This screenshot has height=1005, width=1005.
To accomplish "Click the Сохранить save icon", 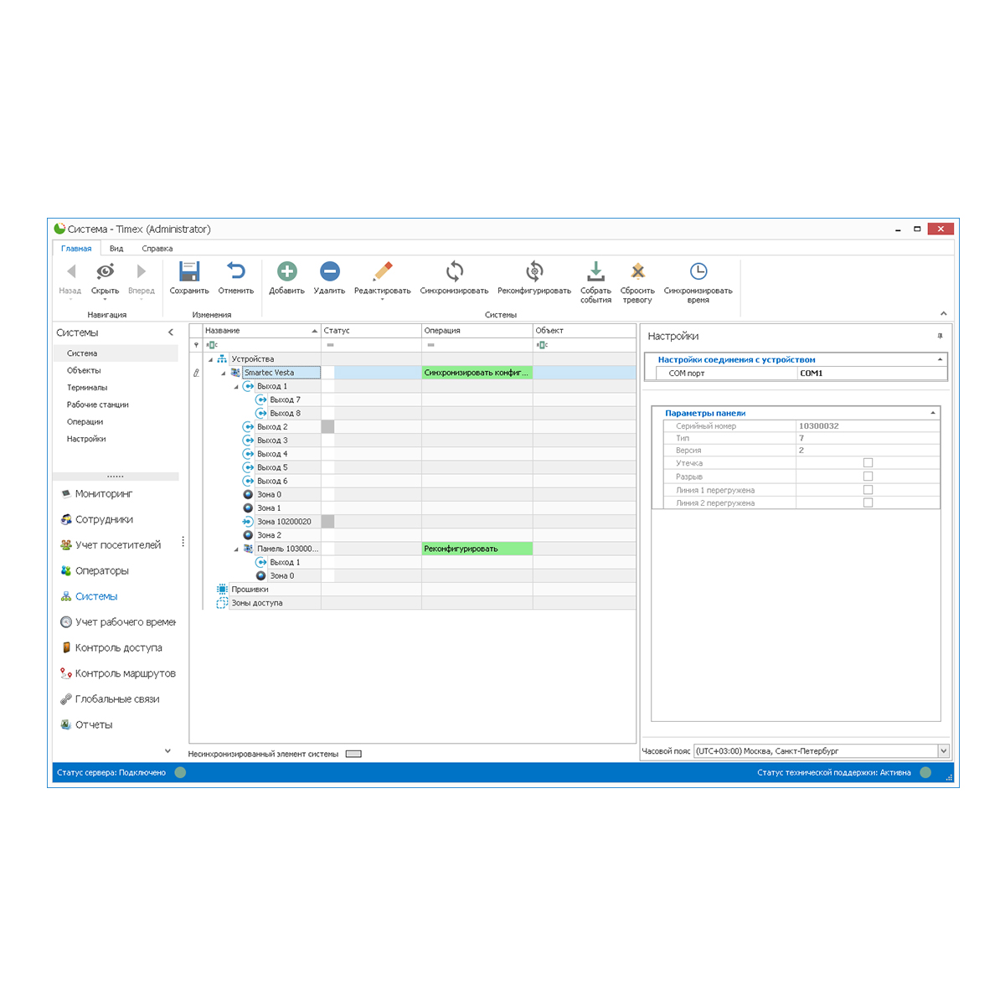I will [189, 271].
